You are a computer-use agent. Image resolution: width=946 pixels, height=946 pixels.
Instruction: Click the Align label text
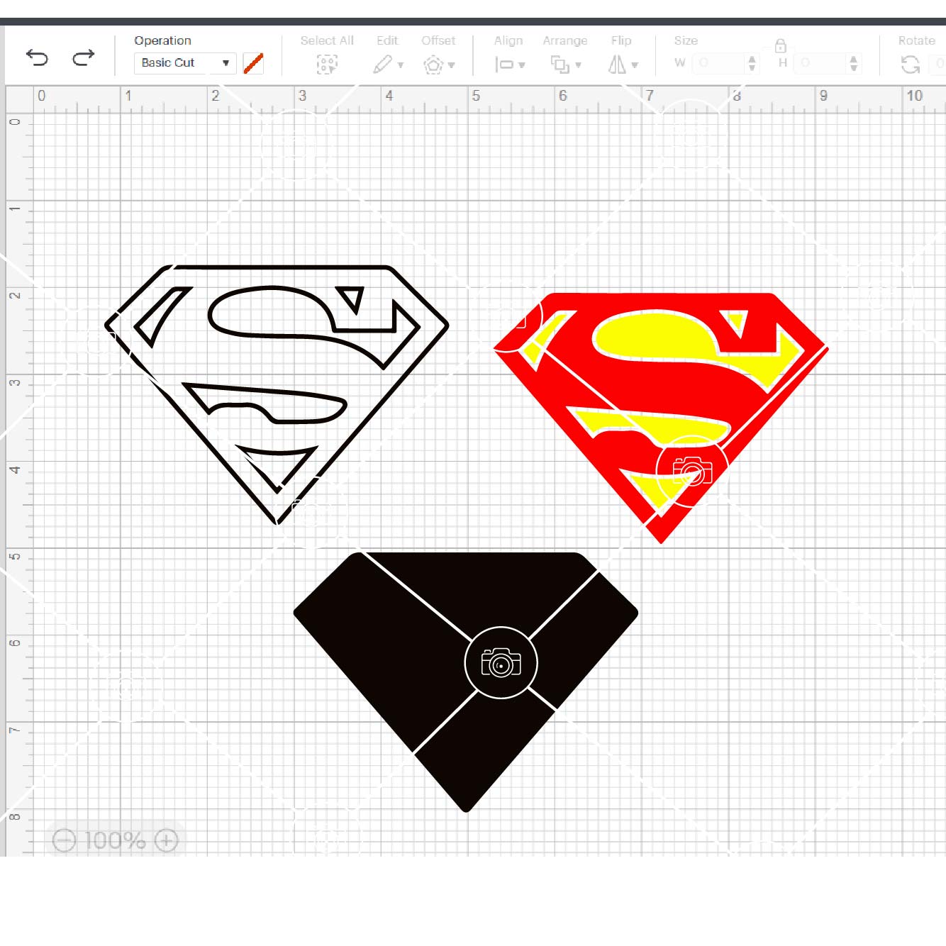coord(508,40)
